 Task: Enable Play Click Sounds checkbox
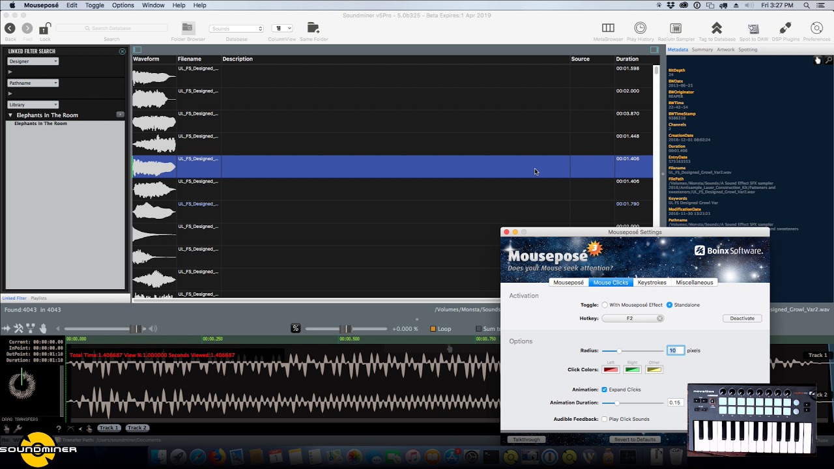pos(605,419)
